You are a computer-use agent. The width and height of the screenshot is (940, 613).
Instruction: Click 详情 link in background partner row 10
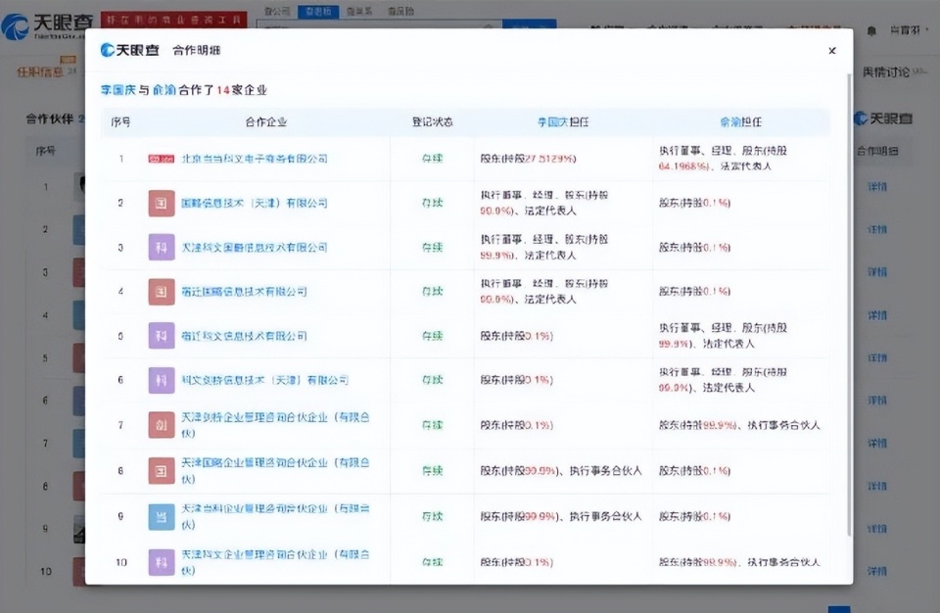(877, 572)
